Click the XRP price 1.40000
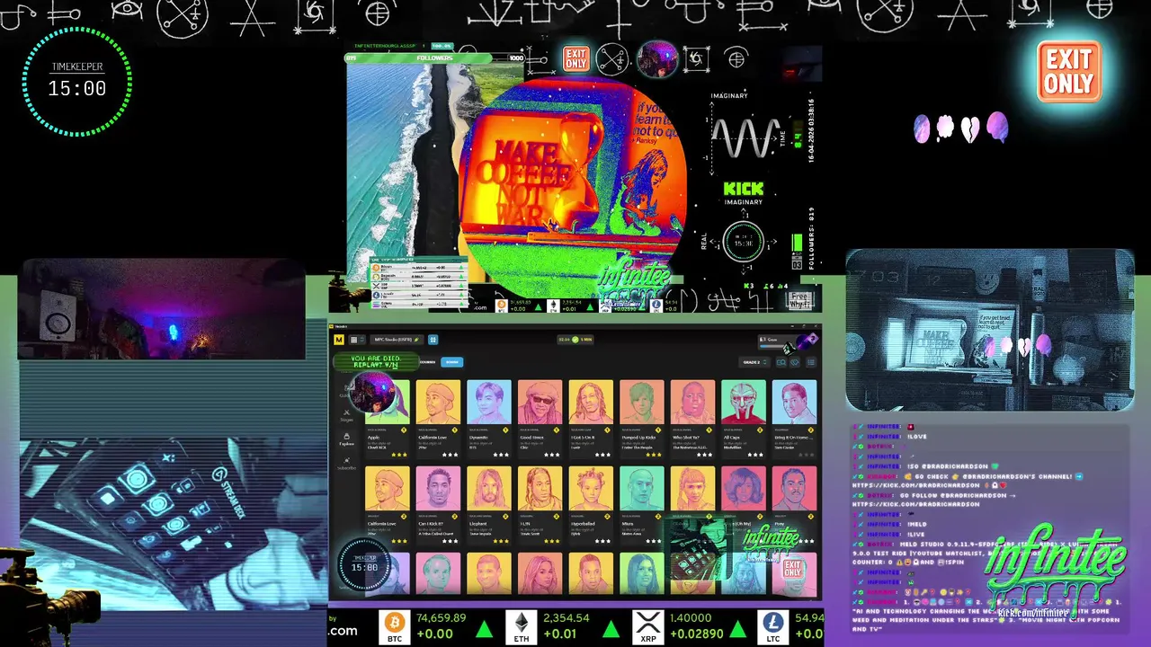The image size is (1151, 647). point(691,618)
